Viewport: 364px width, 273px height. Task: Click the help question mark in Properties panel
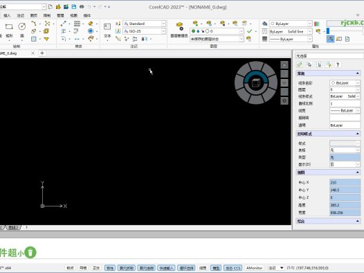coord(338,64)
